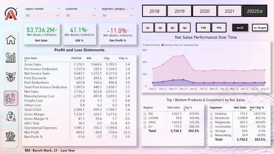Expand the LATAM region row
Screen dimensions: 274x154
pos(145,118)
